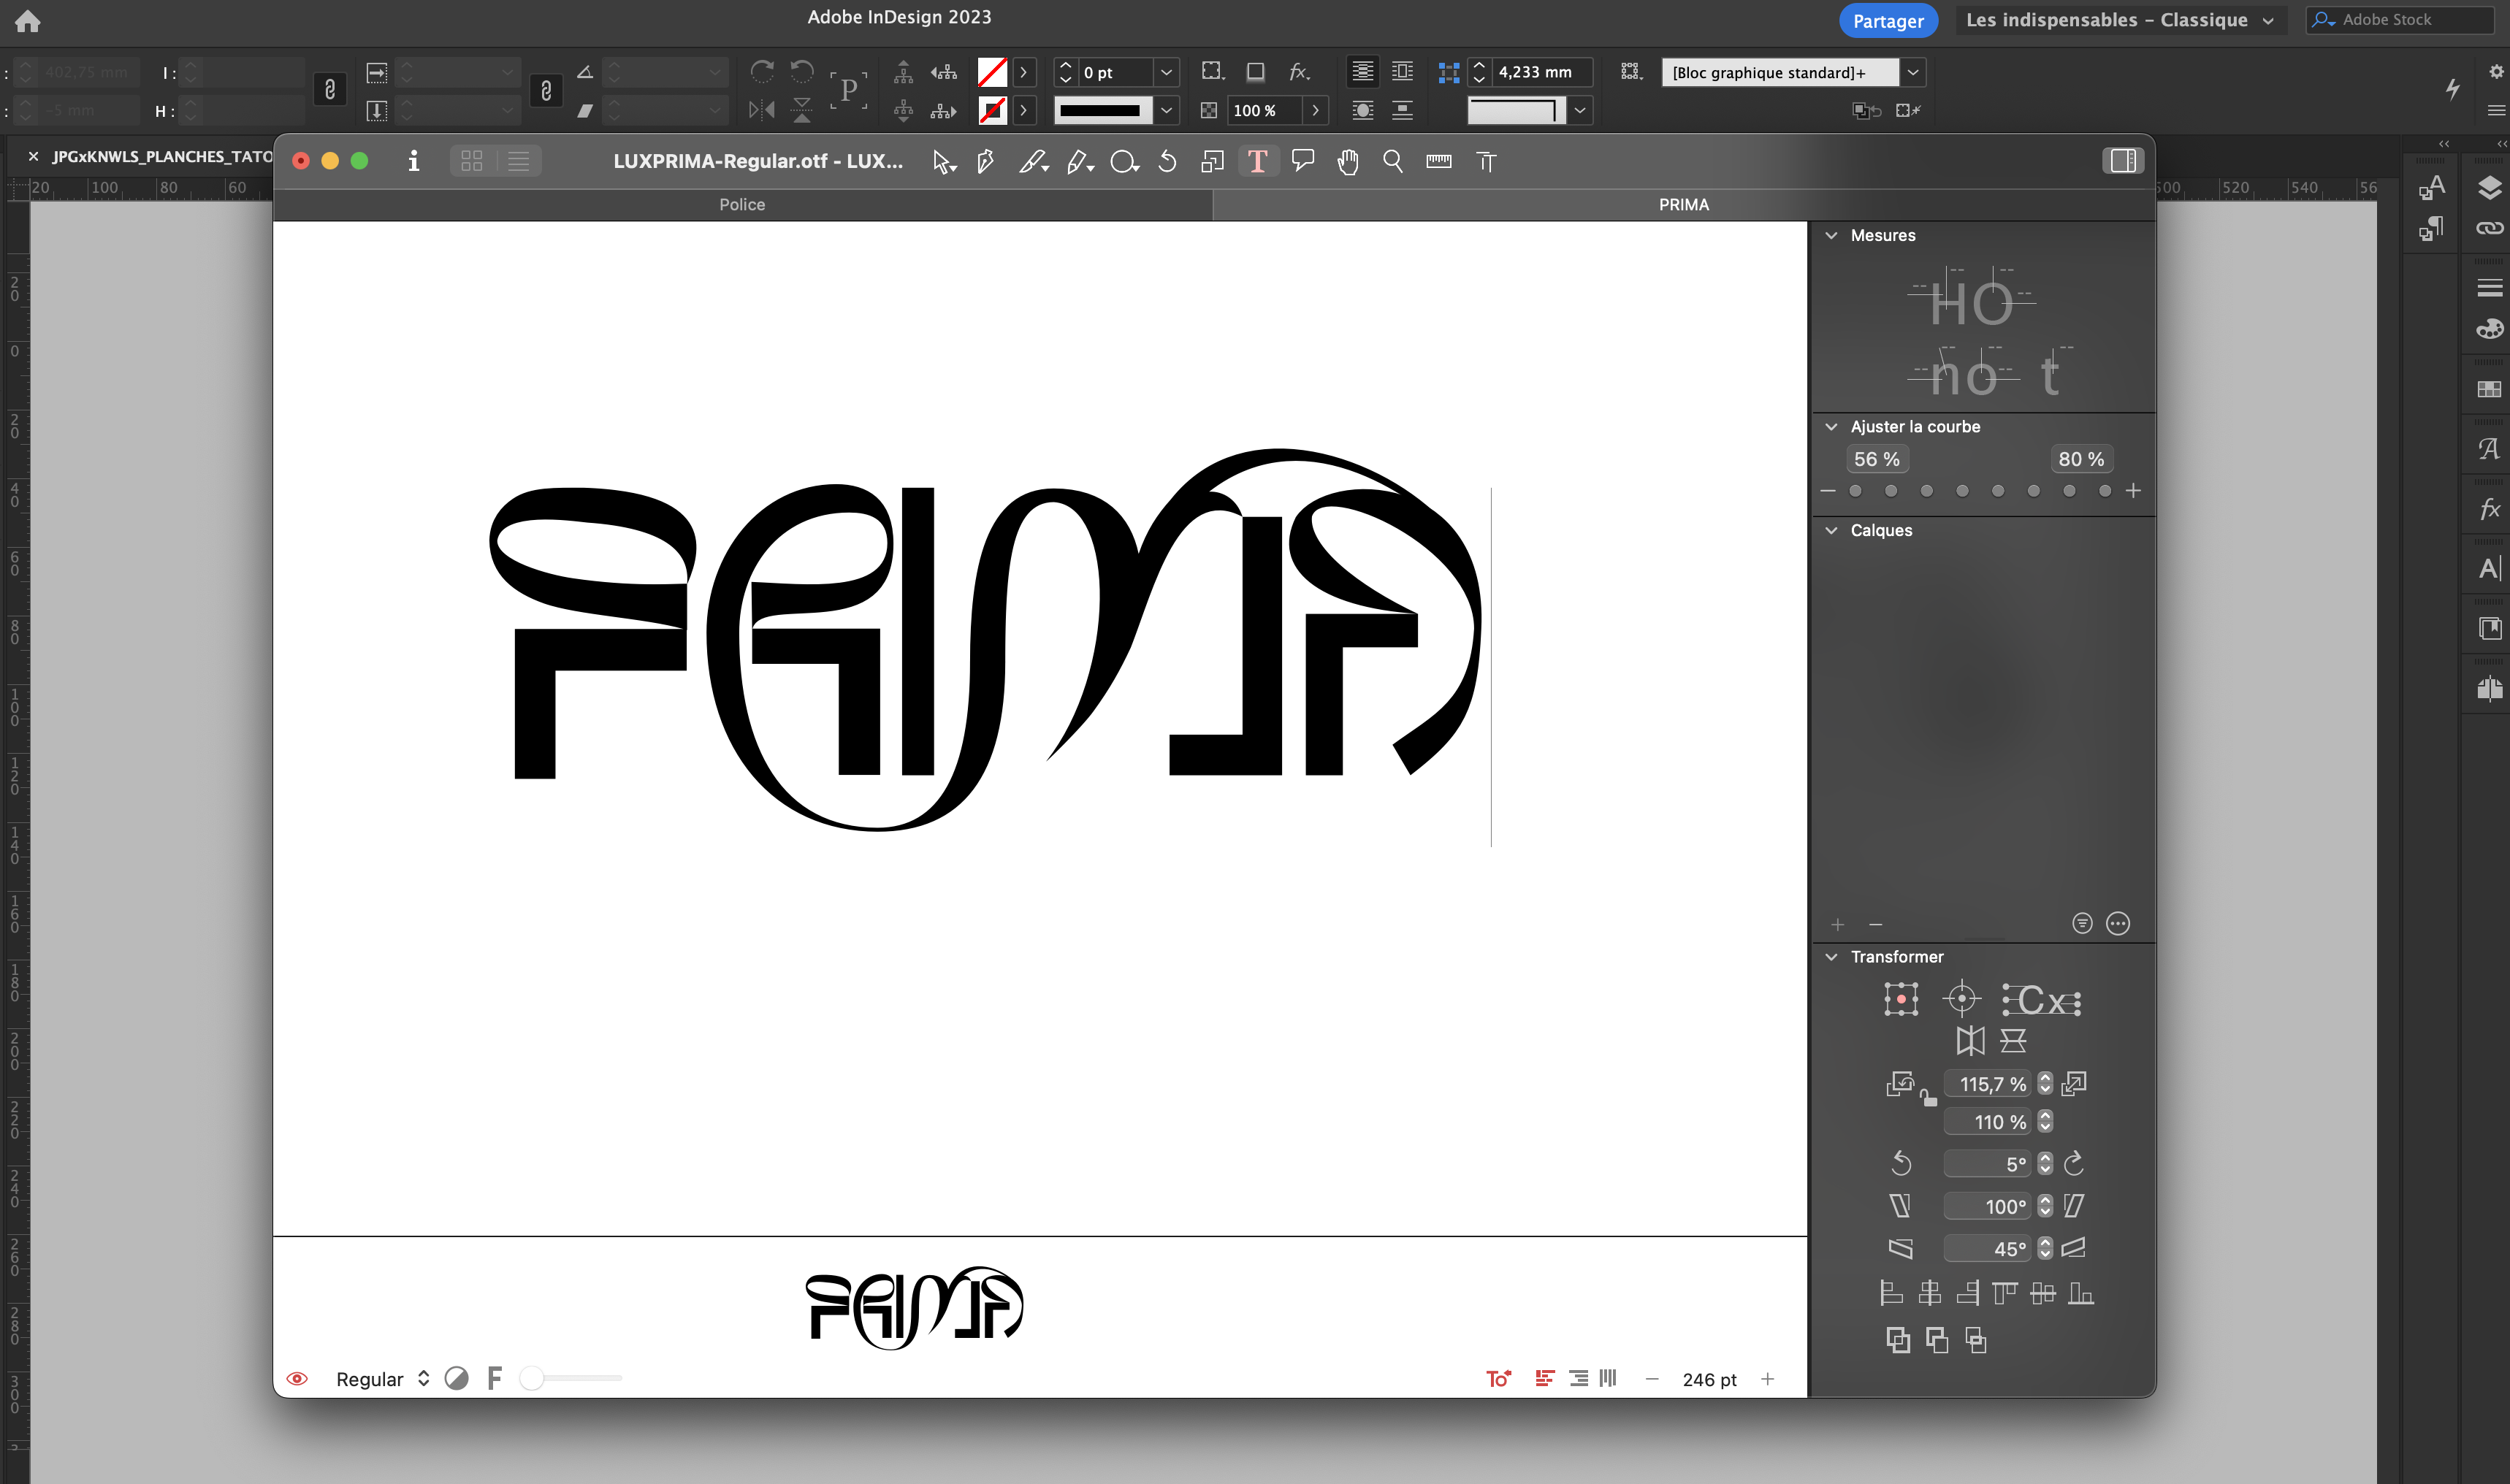This screenshot has width=2510, height=1484.
Task: Toggle the scale proportion lock icon
Action: (1928, 1097)
